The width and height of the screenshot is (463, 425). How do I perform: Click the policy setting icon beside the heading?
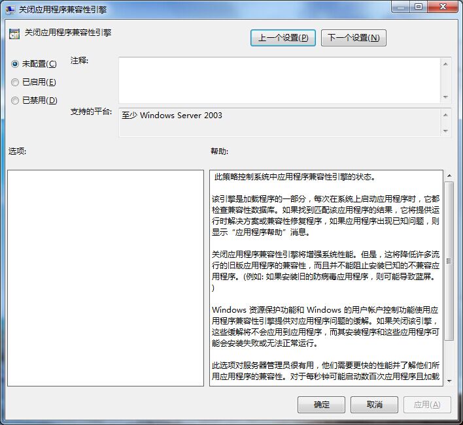pyautogui.click(x=14, y=34)
